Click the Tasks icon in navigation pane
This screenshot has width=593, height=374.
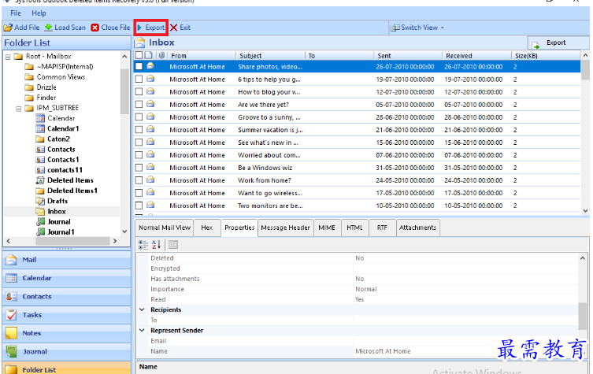point(11,315)
